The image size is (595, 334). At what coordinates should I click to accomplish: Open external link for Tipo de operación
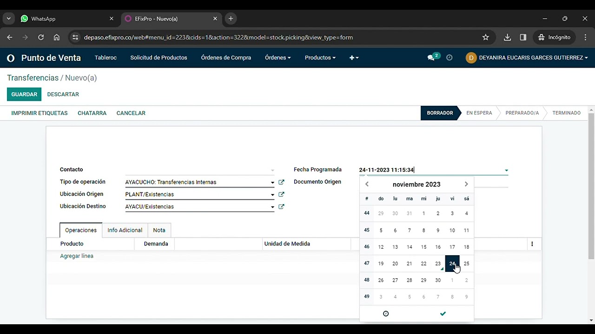pyautogui.click(x=281, y=182)
